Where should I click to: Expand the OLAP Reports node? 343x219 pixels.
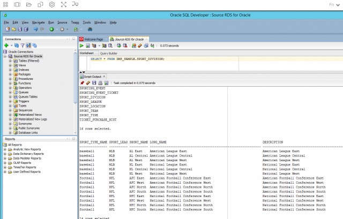[x=5, y=163]
